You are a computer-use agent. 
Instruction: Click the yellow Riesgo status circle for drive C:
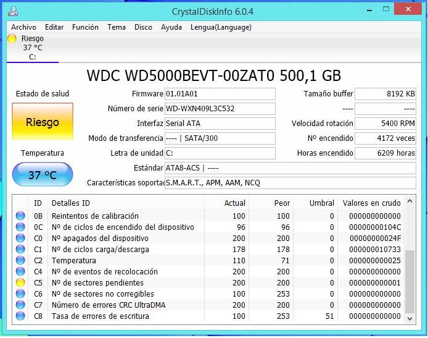click(x=12, y=38)
